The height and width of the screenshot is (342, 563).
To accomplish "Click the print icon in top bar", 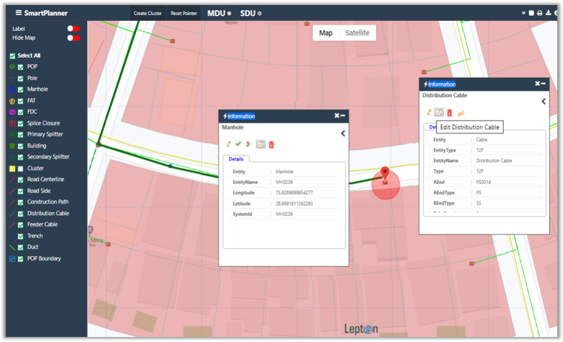I will (539, 13).
